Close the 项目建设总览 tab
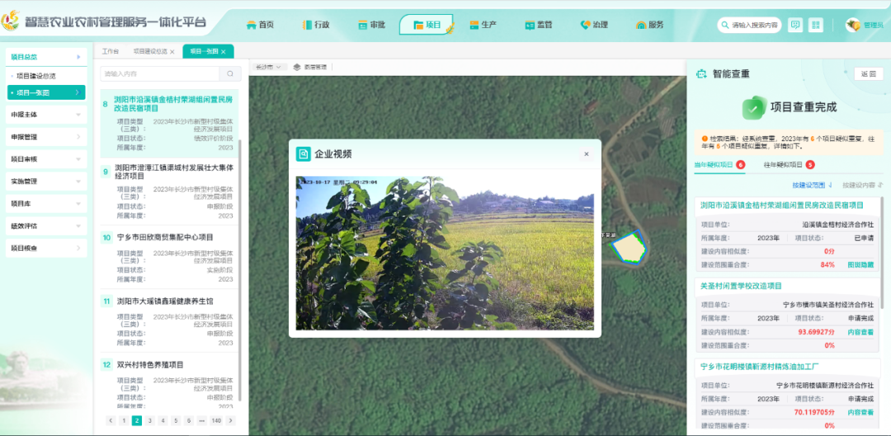The image size is (891, 436). pyautogui.click(x=172, y=51)
